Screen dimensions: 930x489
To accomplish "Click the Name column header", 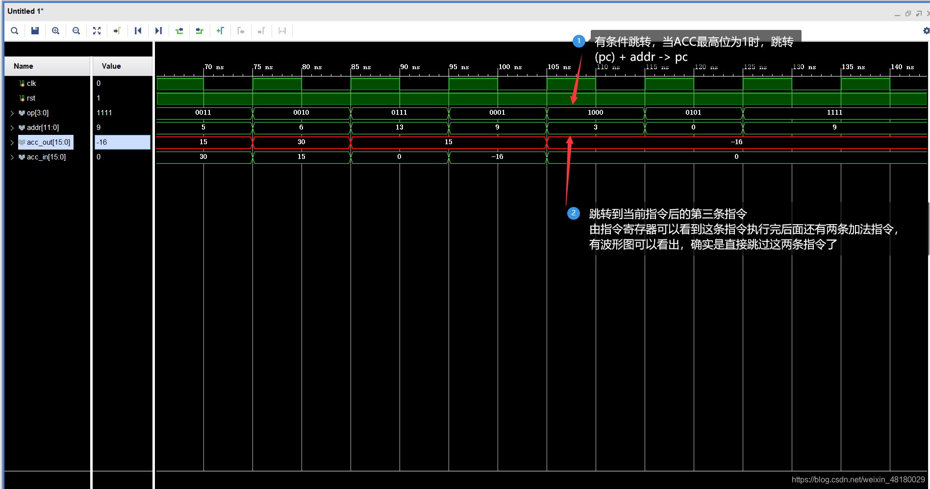I will point(48,66).
